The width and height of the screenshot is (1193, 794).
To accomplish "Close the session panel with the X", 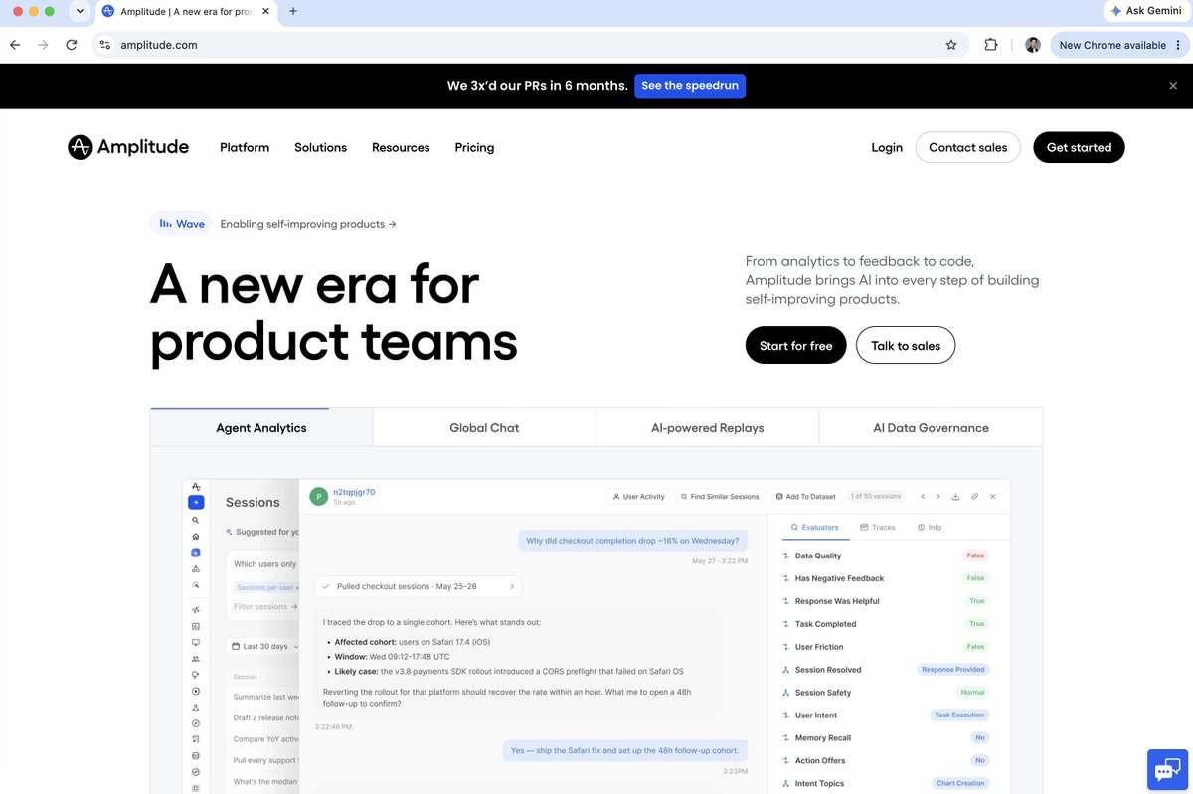I will (992, 496).
